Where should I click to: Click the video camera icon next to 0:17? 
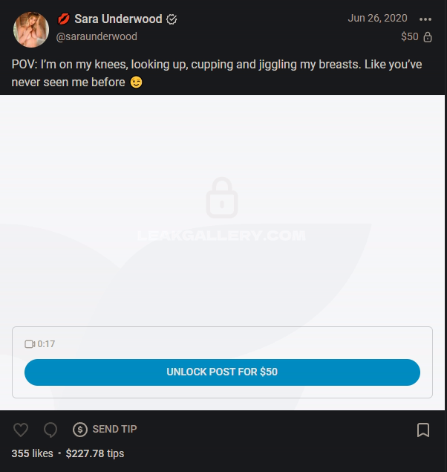[30, 344]
